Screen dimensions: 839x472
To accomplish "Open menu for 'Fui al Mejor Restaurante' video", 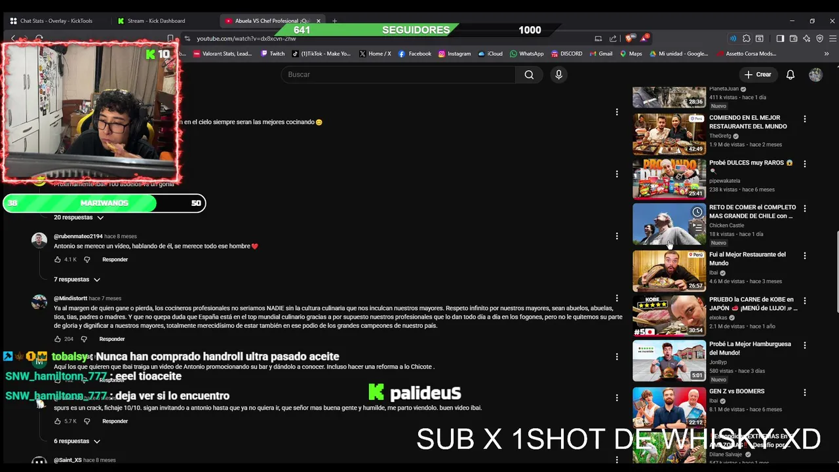I will pos(805,256).
